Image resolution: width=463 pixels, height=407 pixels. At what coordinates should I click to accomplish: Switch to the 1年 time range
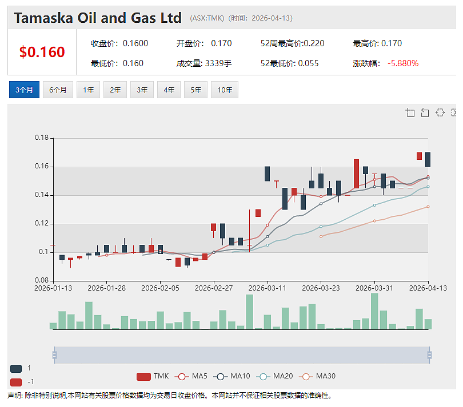coord(88,90)
